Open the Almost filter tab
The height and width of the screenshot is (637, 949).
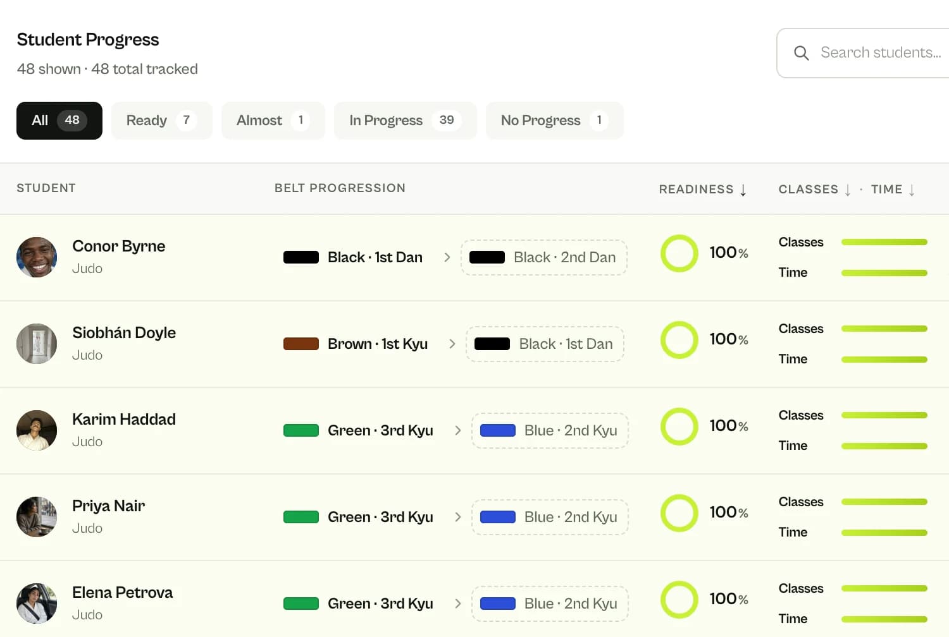273,121
